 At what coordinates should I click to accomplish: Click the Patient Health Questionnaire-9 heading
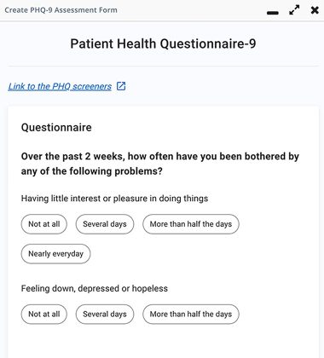[x=163, y=43]
